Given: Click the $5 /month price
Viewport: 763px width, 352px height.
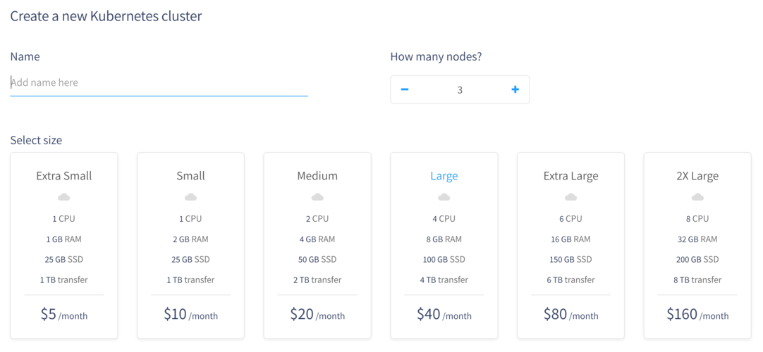Looking at the screenshot, I should click(63, 315).
